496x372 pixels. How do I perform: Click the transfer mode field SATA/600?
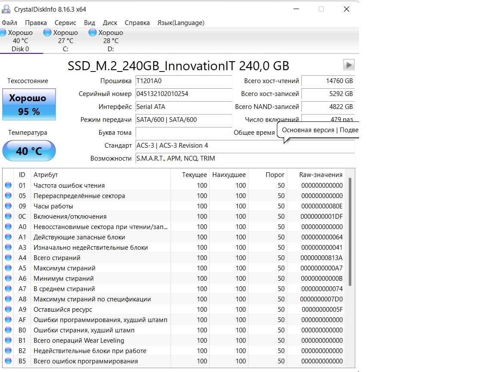click(183, 120)
